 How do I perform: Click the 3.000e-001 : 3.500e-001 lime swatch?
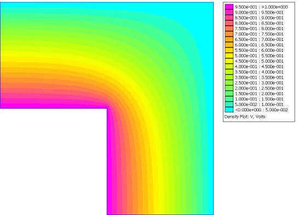(229, 77)
